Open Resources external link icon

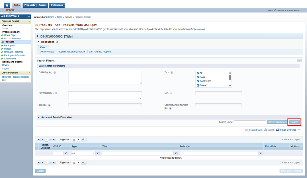click(x=57, y=42)
